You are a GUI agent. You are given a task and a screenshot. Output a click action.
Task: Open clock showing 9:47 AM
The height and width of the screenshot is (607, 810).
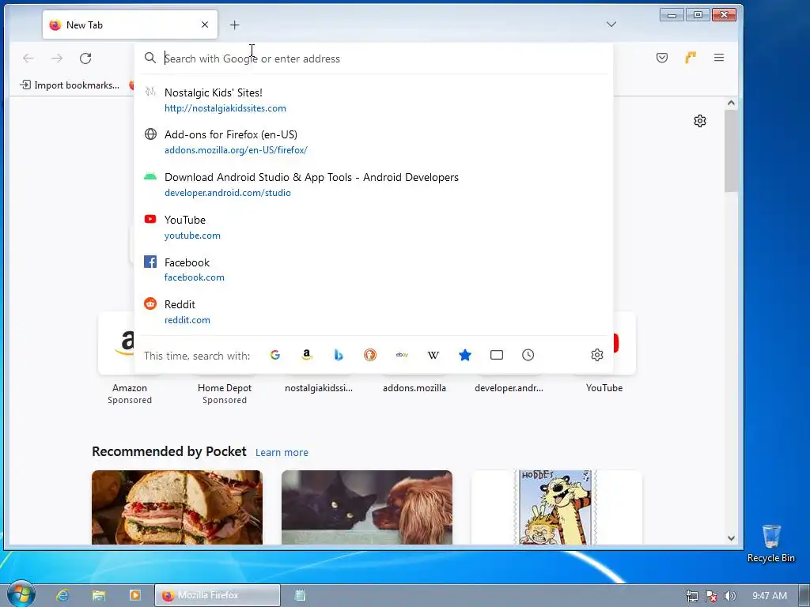point(769,596)
